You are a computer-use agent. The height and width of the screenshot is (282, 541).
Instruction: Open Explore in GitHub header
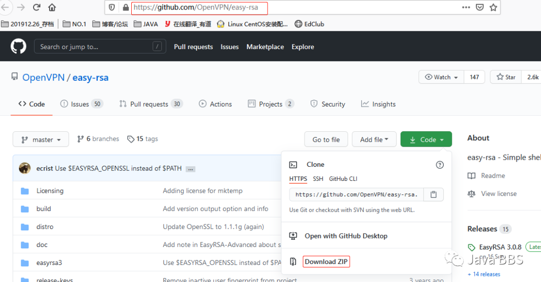[303, 47]
